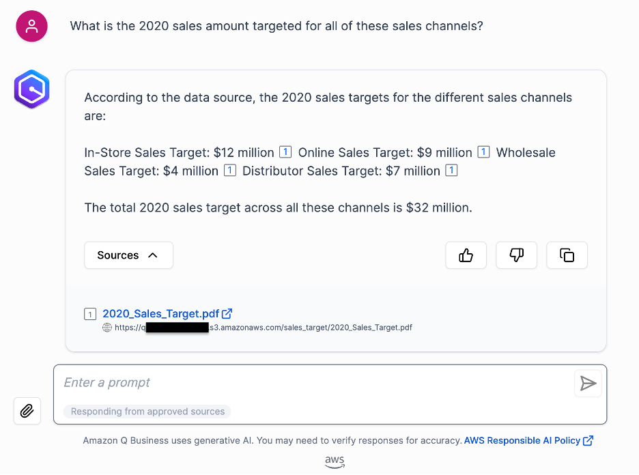This screenshot has height=475, width=639.
Task: Click the Amazon Q Business generative AI disclaimer
Action: pos(272,440)
